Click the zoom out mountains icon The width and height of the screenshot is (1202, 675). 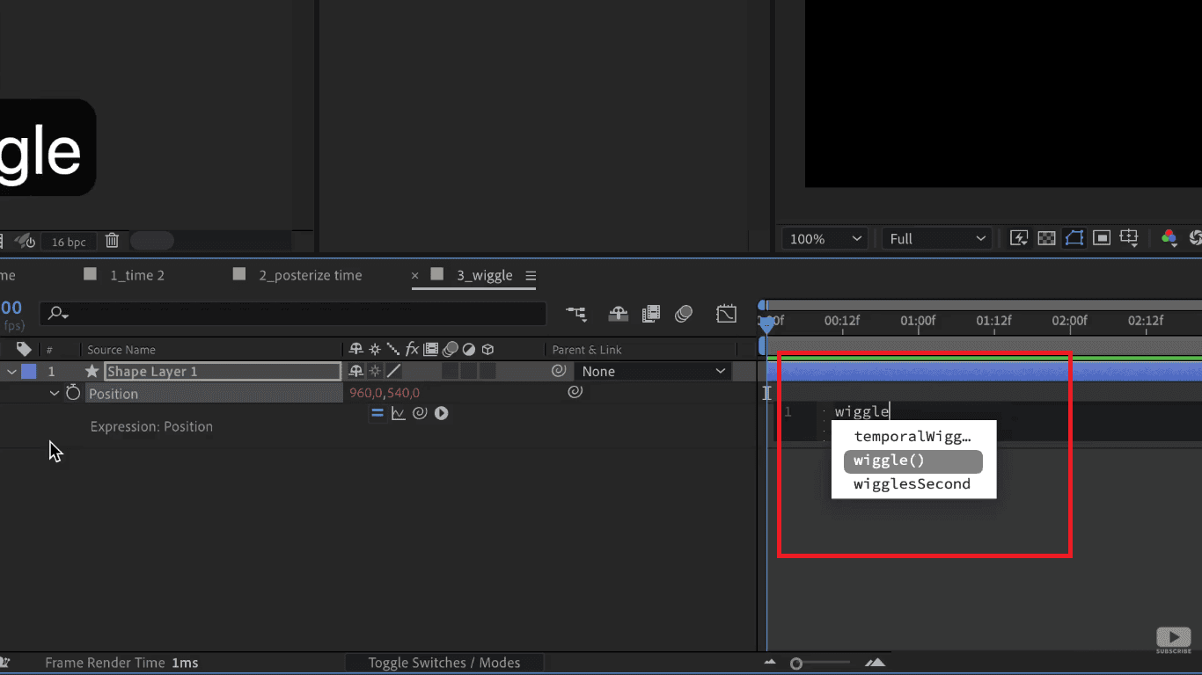point(770,663)
